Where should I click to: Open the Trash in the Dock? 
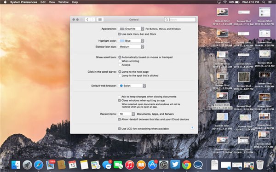pos(260,165)
